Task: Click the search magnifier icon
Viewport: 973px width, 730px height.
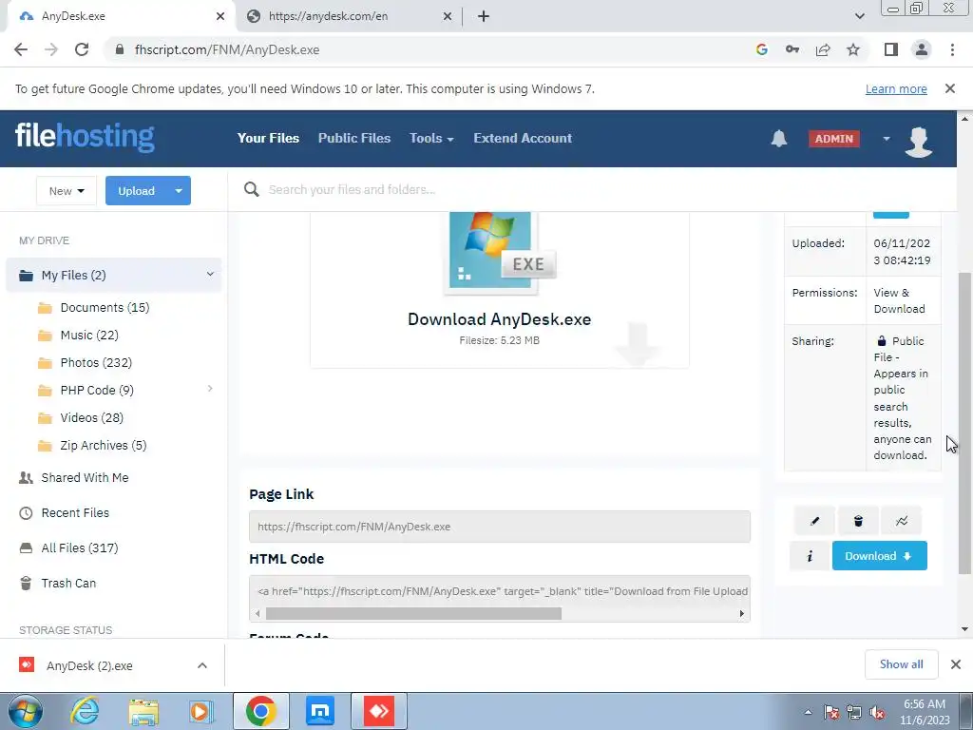Action: click(251, 189)
